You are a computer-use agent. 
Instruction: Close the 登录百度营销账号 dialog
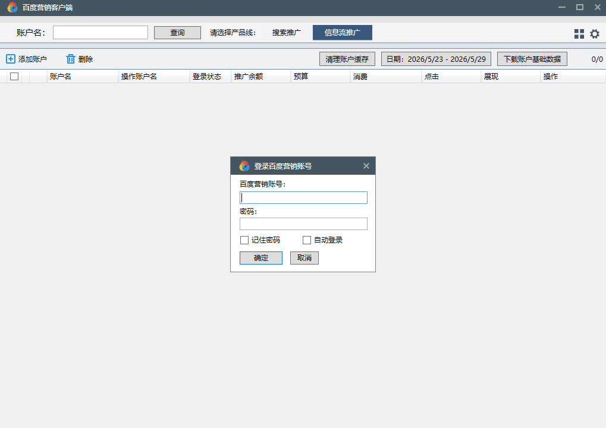366,166
